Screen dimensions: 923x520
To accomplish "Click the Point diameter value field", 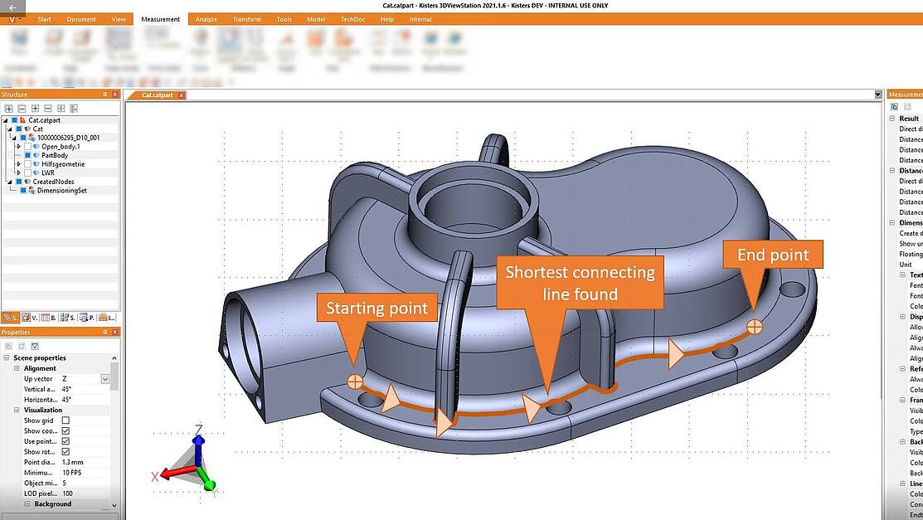I will coord(83,462).
